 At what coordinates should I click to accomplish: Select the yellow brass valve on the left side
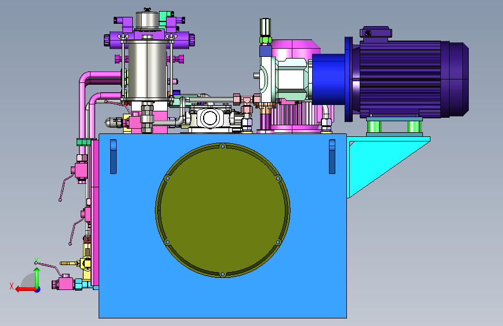[85, 263]
